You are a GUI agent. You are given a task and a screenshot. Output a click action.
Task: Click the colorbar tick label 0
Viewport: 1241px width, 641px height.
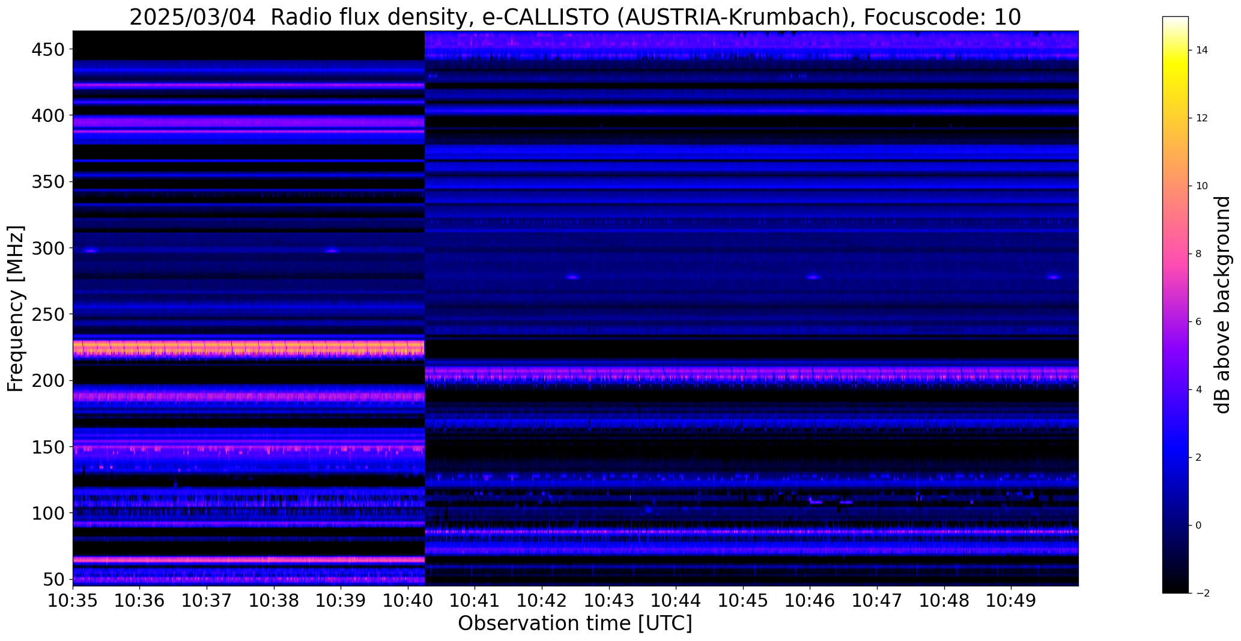point(1199,526)
